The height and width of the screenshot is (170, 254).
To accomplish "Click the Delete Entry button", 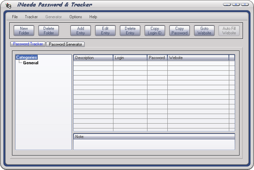I will pos(130,31).
